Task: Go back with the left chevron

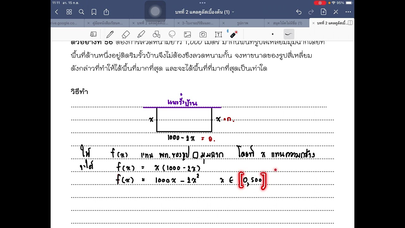Action: [57, 12]
